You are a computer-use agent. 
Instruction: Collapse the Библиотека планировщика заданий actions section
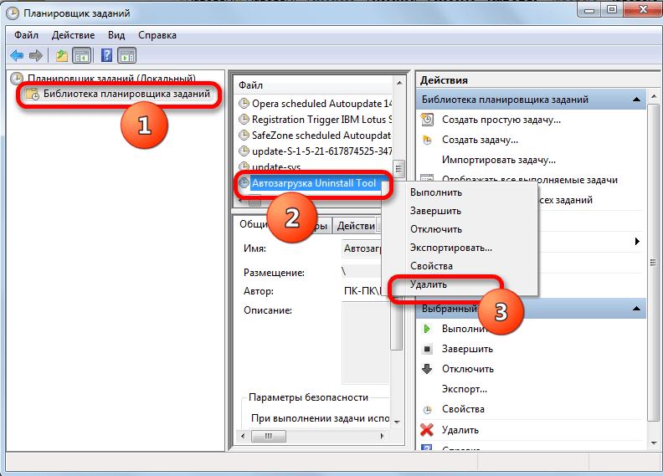pos(636,100)
